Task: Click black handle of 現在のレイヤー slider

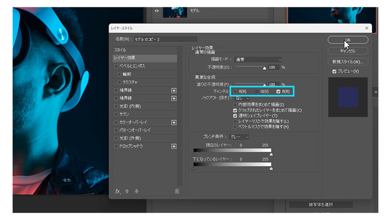Action: click(194, 154)
